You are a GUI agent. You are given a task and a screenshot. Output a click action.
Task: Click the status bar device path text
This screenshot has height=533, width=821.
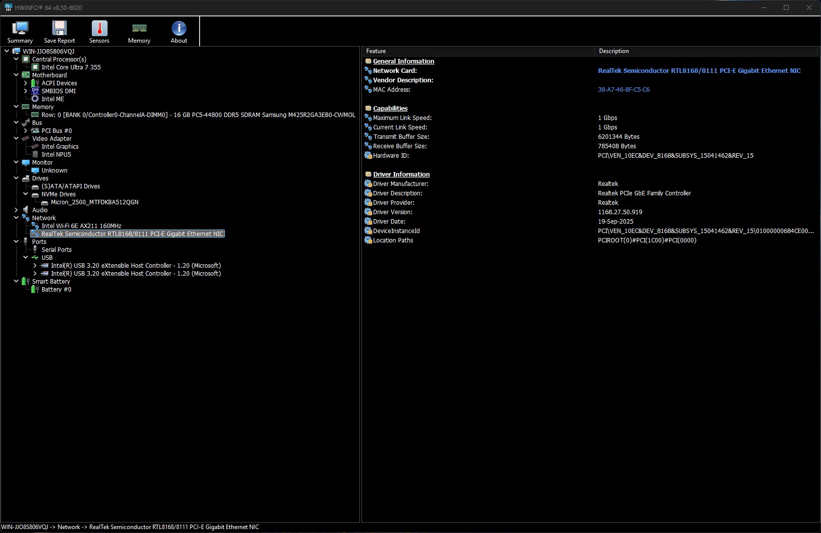coord(130,527)
